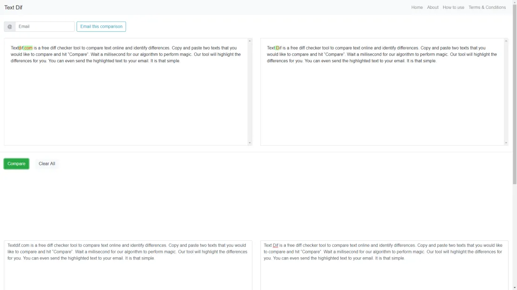Open the How to use page

click(x=453, y=7)
